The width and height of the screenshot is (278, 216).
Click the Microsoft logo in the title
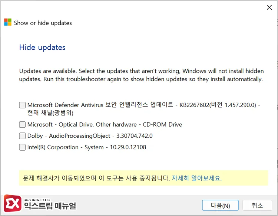point(8,22)
